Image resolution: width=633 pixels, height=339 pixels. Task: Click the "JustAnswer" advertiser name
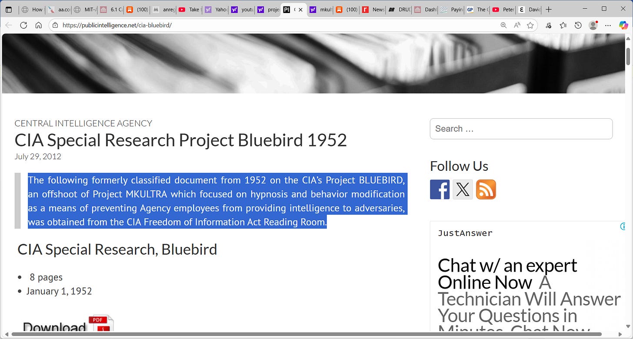[465, 233]
